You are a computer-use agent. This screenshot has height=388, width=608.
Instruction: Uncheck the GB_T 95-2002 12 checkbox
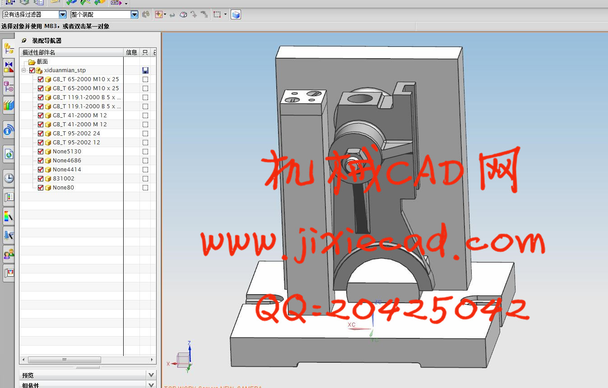click(41, 143)
